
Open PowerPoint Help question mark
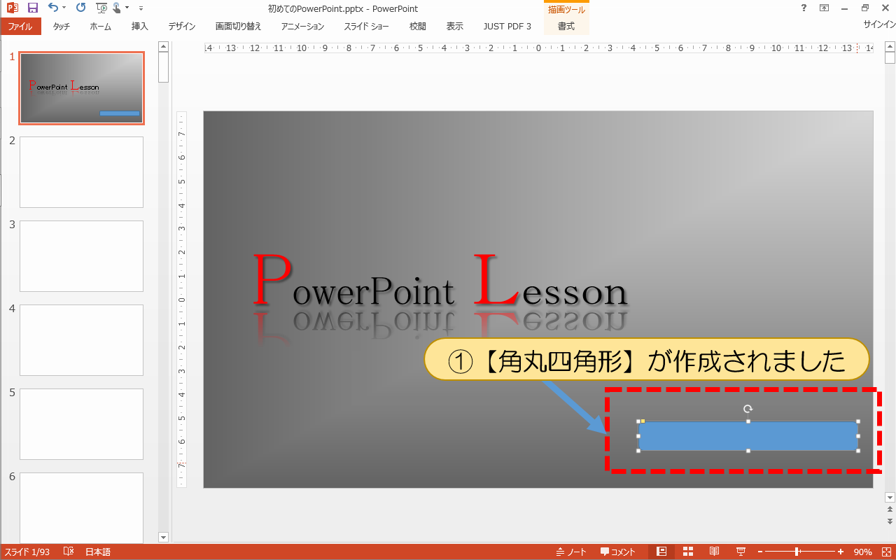(x=804, y=8)
